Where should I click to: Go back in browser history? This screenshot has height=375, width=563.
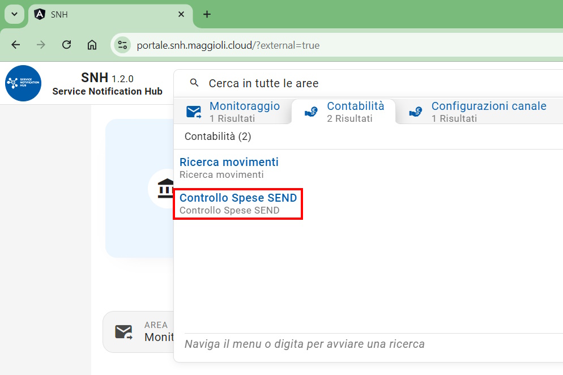tap(16, 45)
